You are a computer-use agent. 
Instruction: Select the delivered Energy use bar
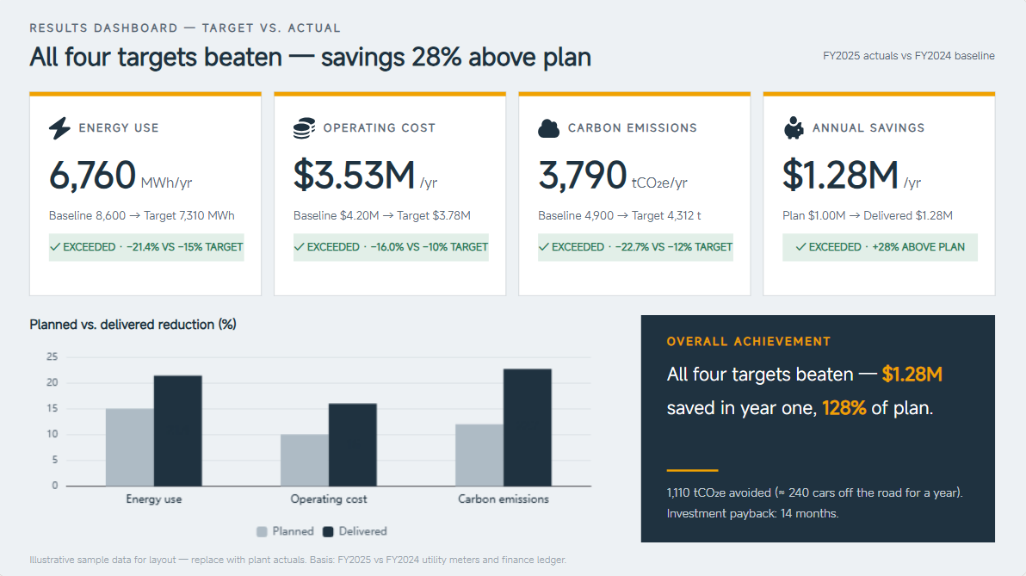pyautogui.click(x=178, y=430)
